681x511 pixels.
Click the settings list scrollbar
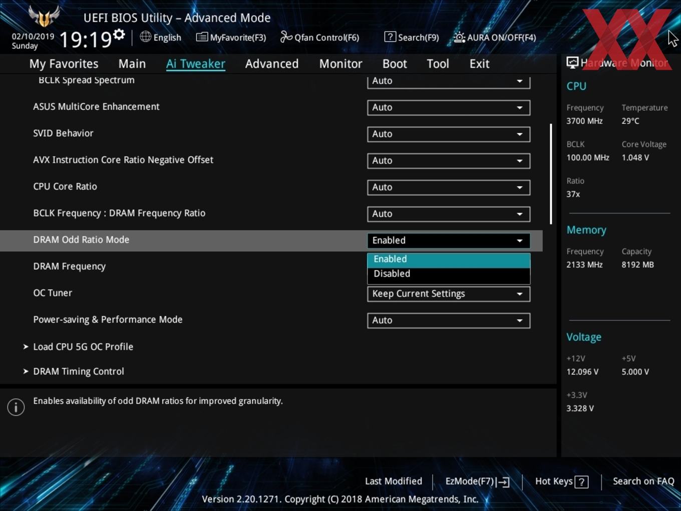tap(551, 174)
